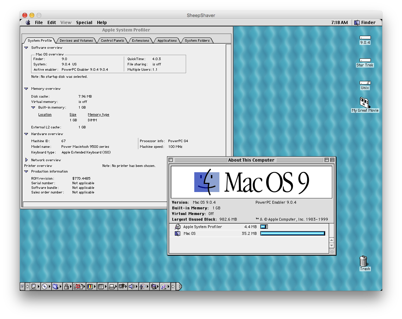Click memory list scroll up arrow
Viewport: 402px width, 319px height.
click(x=332, y=240)
